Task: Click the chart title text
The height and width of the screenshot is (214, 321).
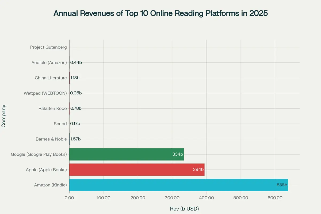Action: tap(160, 13)
